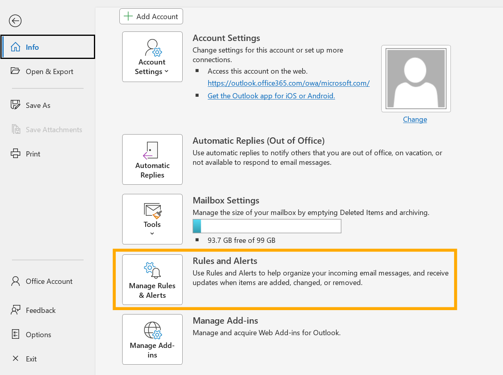Open the outlook.office365.com web link
This screenshot has width=503, height=375.
(x=289, y=83)
